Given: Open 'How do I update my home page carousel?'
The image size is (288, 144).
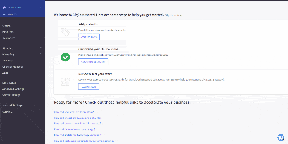Looking at the screenshot, I should 77,135.
